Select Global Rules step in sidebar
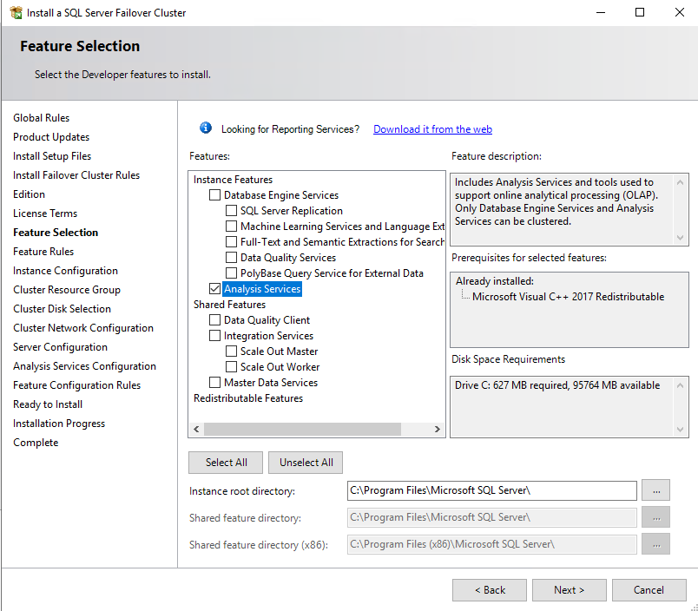Image resolution: width=698 pixels, height=611 pixels. tap(42, 118)
